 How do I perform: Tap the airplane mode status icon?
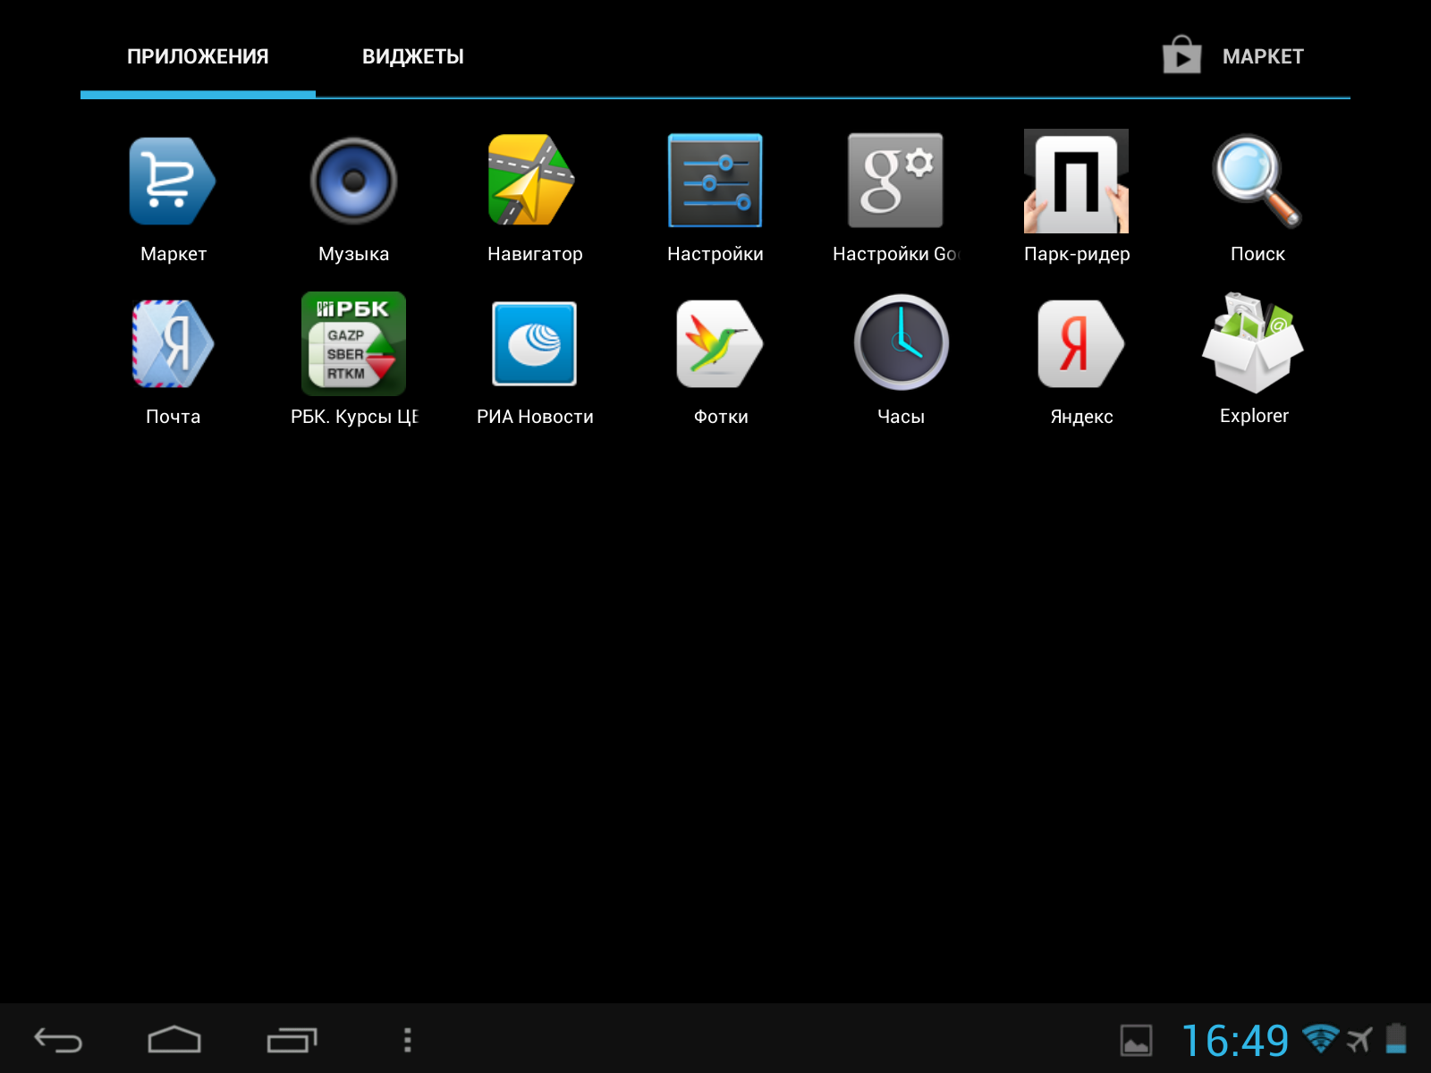click(x=1359, y=1040)
